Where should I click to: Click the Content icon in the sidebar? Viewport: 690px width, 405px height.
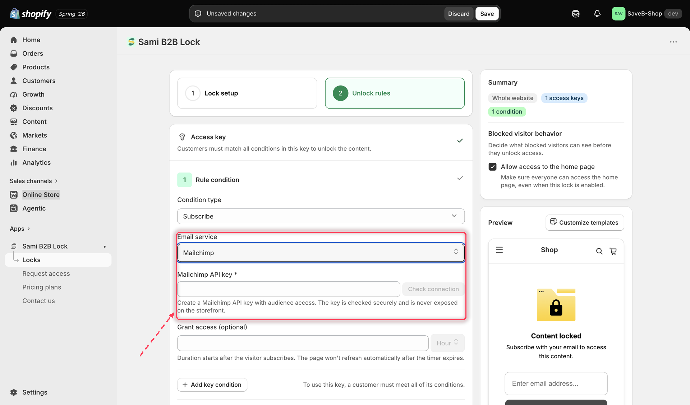click(x=14, y=122)
